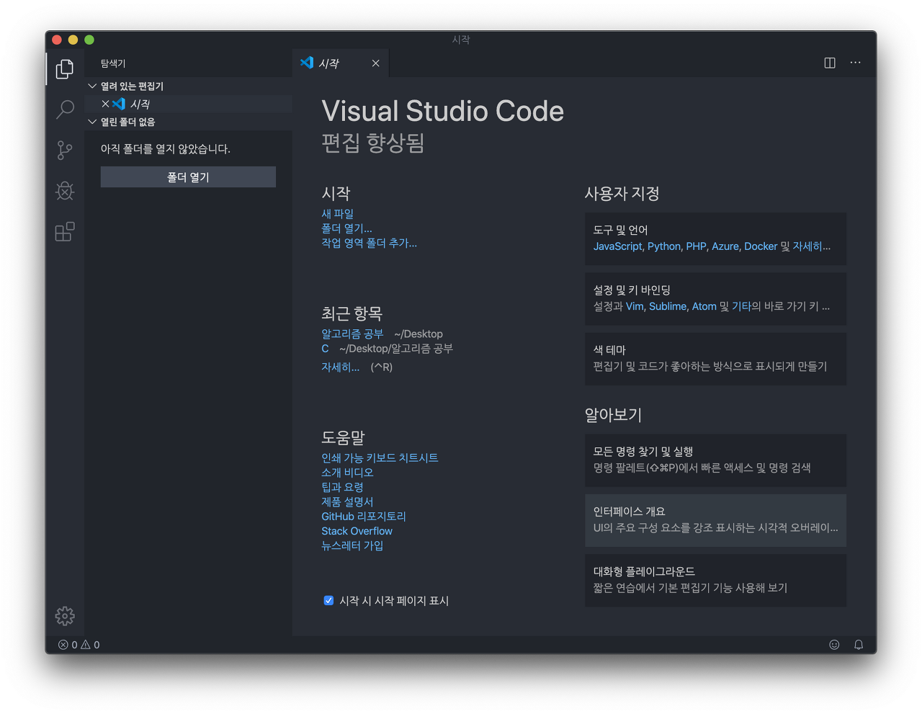
Task: Click the Vim keybinding link
Action: [x=635, y=306]
